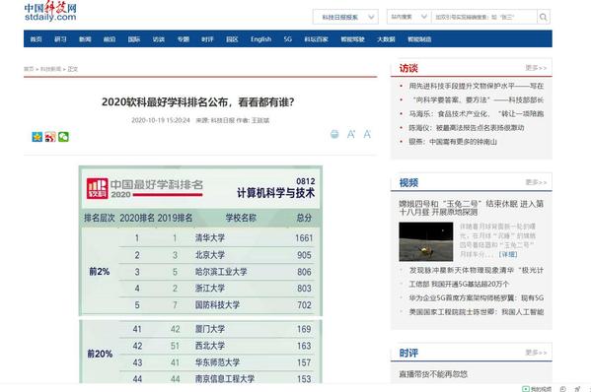Click the 时评 panel heading
The height and width of the screenshot is (392, 591).
tap(408, 354)
